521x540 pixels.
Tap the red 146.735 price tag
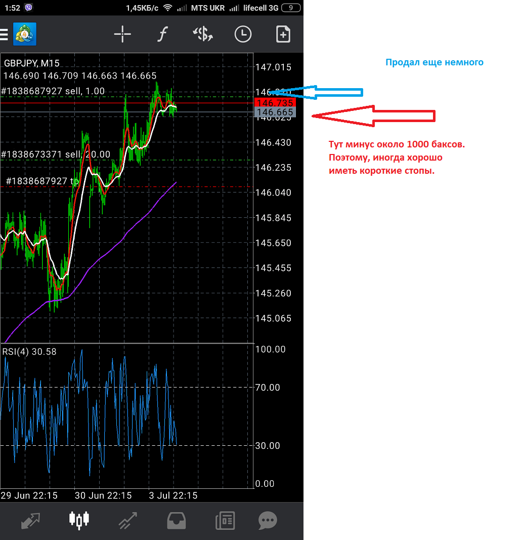click(x=275, y=103)
